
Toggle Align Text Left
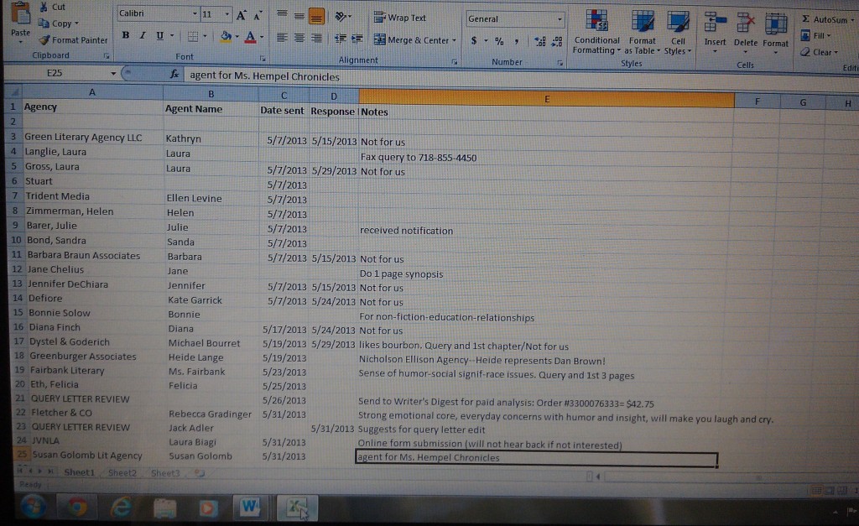(x=282, y=38)
